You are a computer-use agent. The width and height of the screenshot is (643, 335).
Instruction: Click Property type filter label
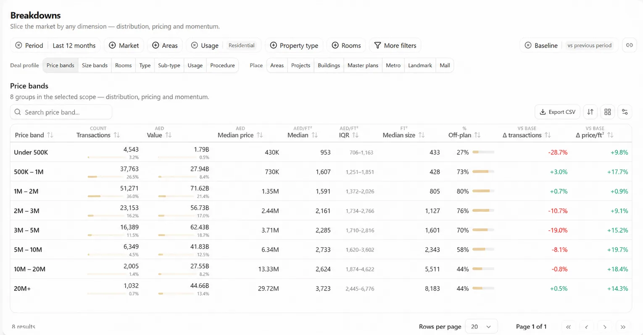[x=299, y=45]
